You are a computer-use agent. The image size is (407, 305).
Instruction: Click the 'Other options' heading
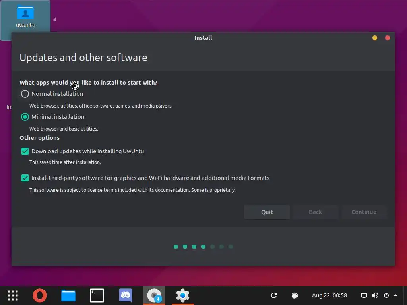(39, 138)
